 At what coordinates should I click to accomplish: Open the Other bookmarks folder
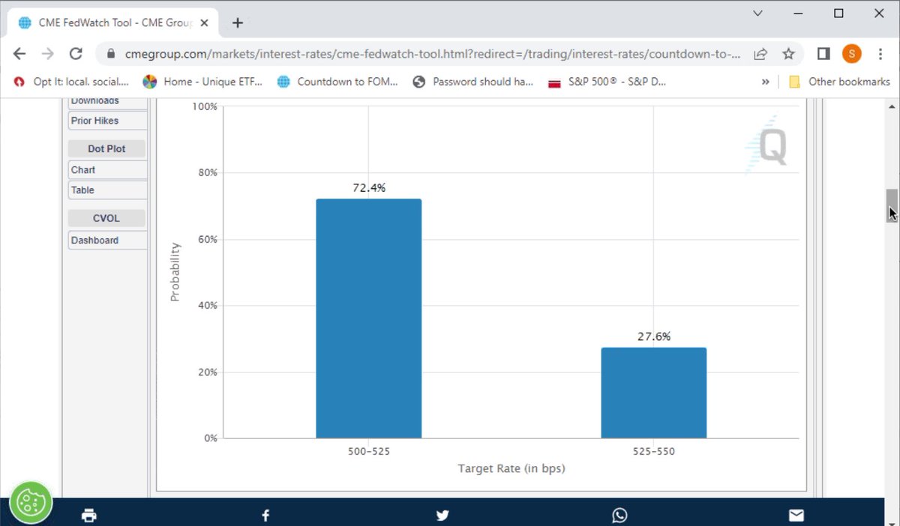coord(839,82)
